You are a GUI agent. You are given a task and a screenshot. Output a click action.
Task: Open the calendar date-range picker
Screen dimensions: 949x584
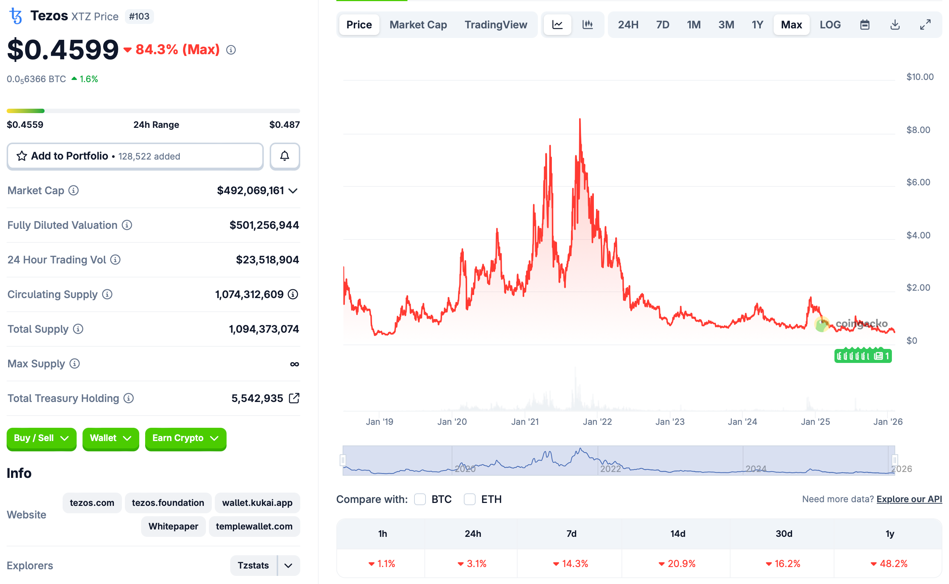865,24
